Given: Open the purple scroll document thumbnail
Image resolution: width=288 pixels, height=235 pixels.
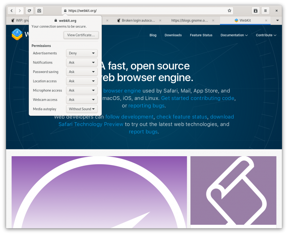Looking at the screenshot, I should (x=233, y=190).
